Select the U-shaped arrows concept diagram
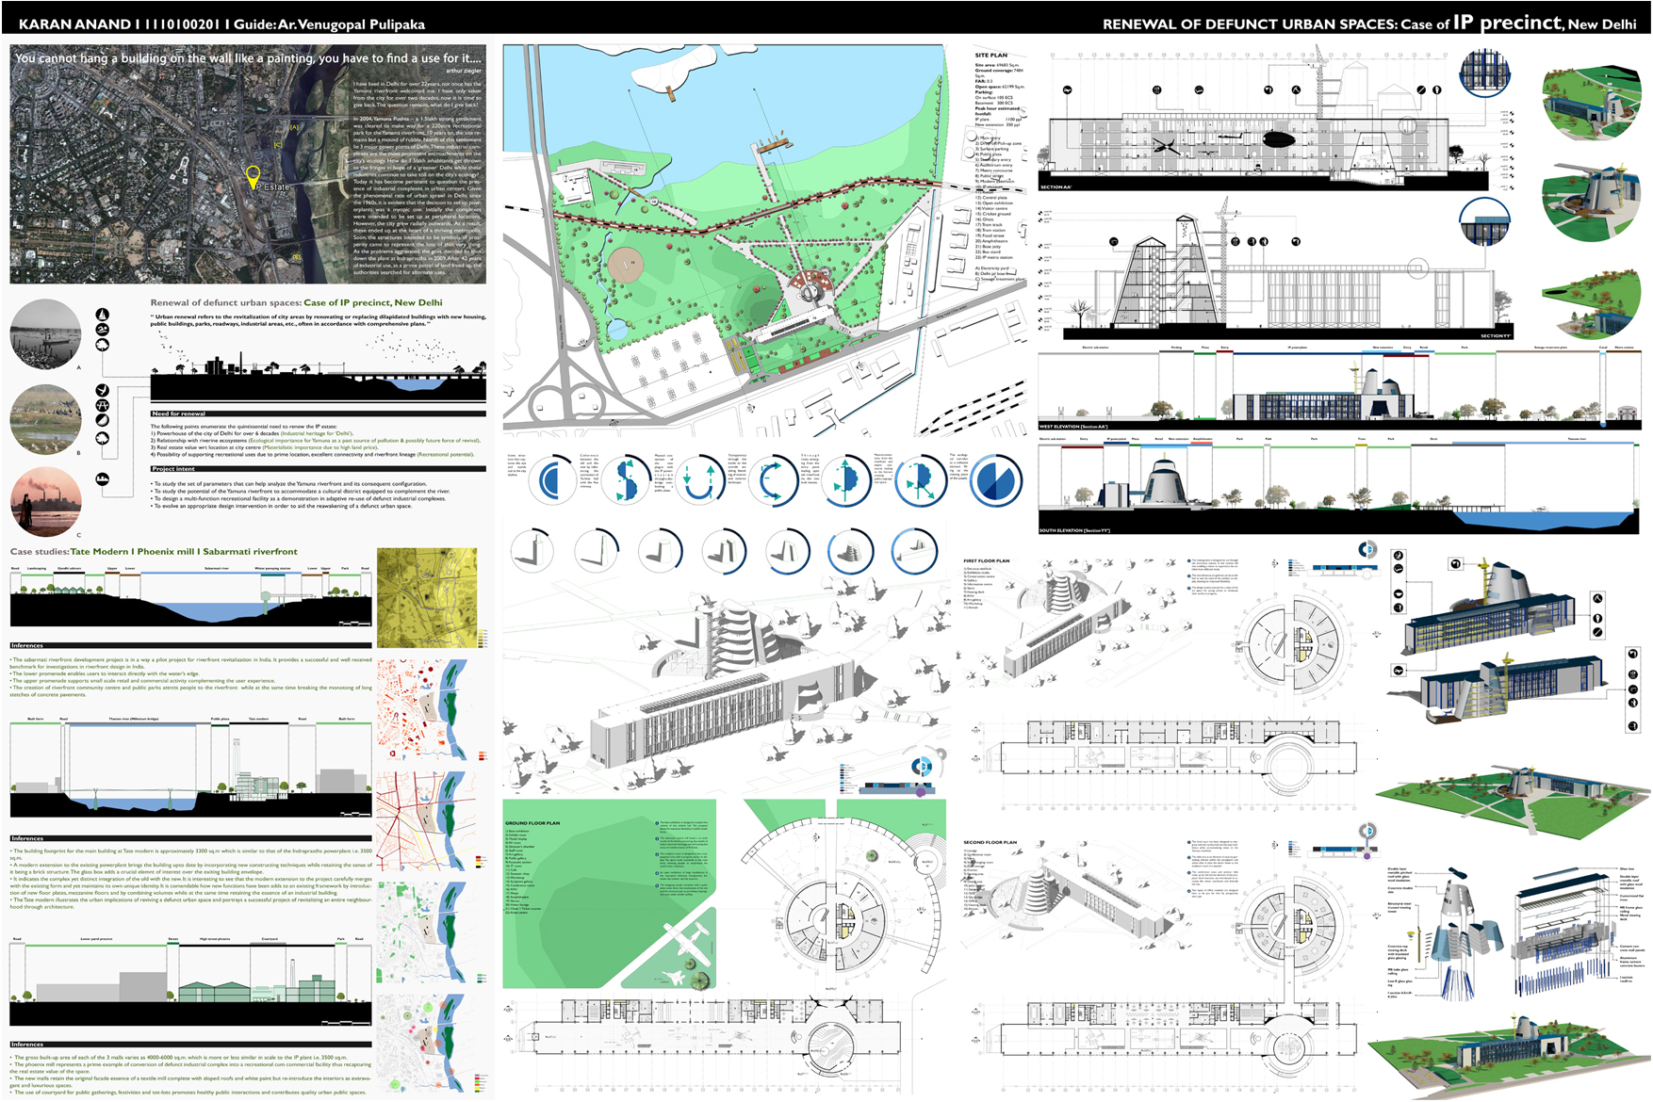Screen dimensions: 1653x1102 (699, 479)
